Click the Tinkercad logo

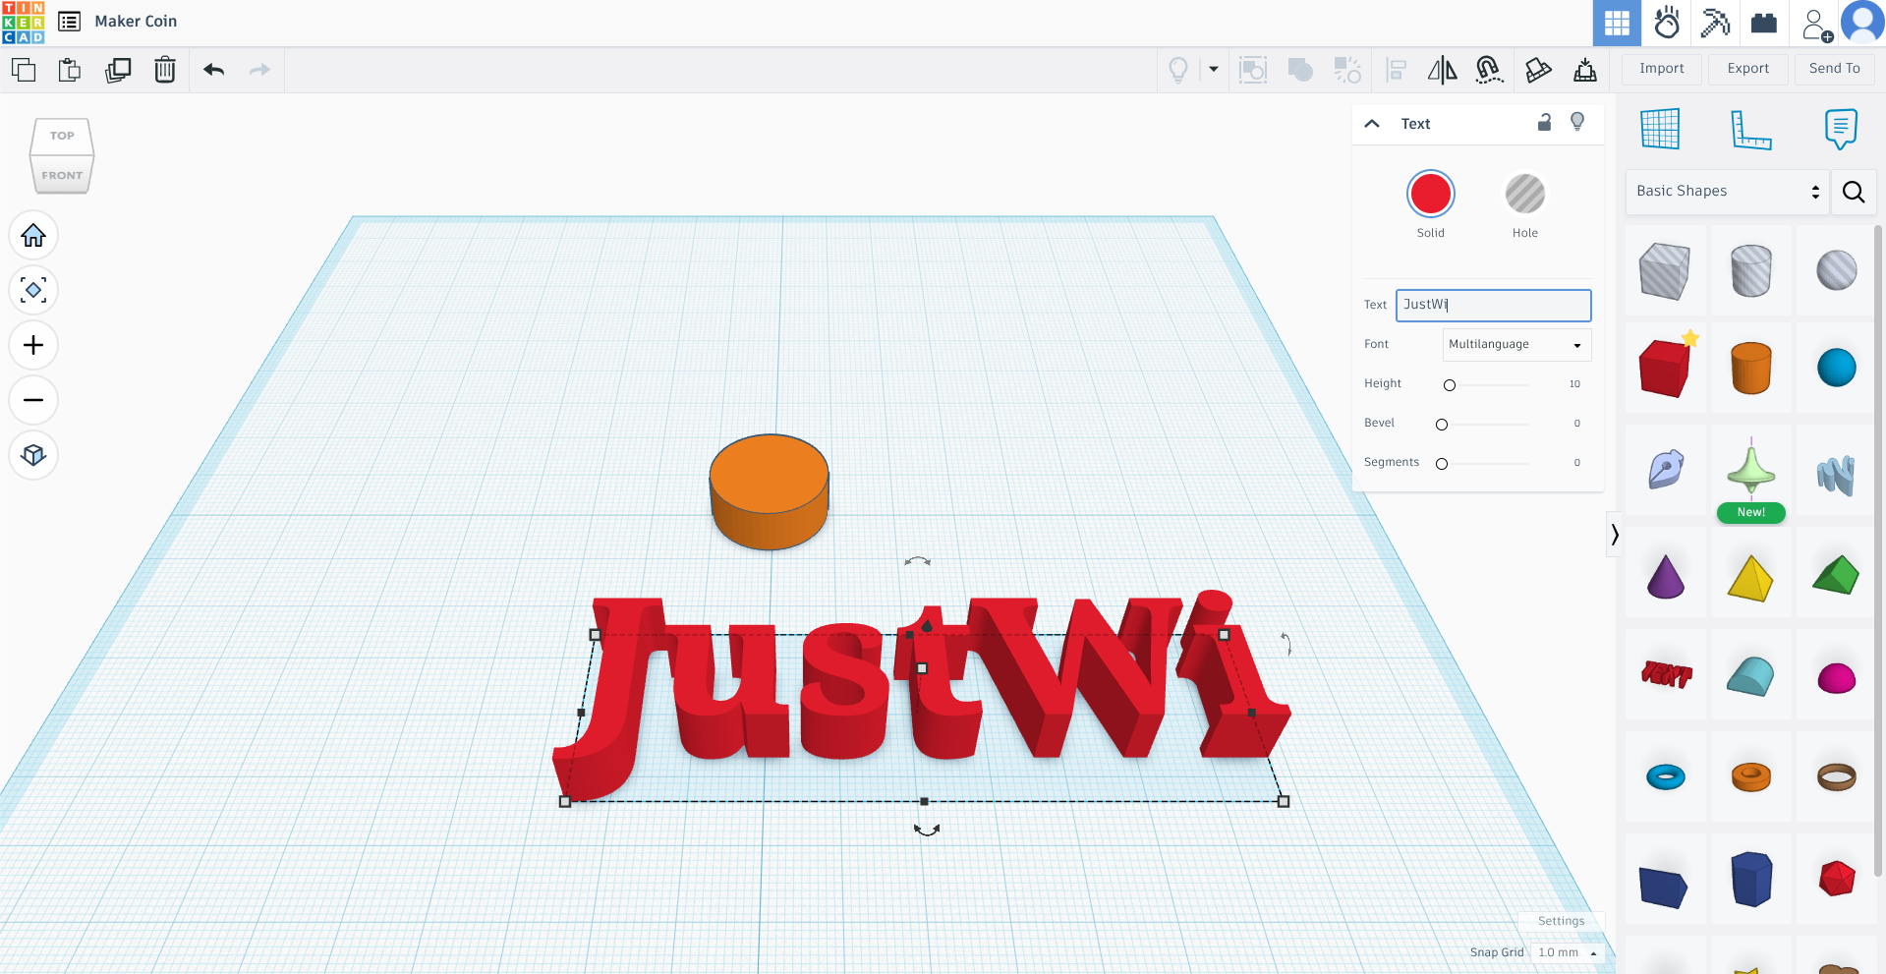pyautogui.click(x=24, y=23)
